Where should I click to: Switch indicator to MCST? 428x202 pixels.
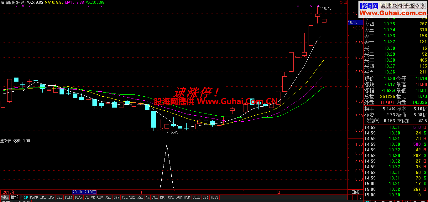214,197
